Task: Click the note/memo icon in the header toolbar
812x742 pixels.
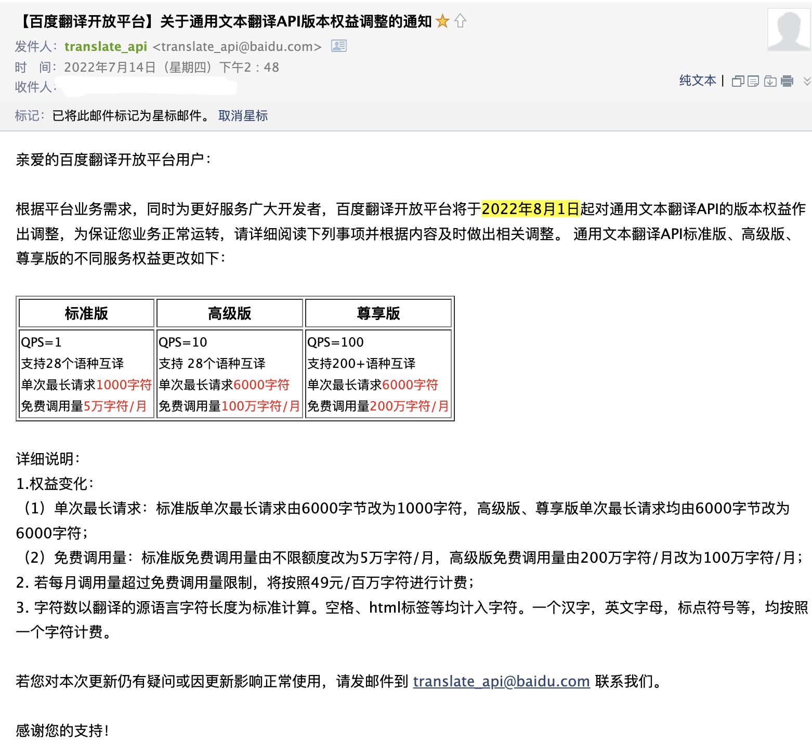Action: (x=753, y=81)
